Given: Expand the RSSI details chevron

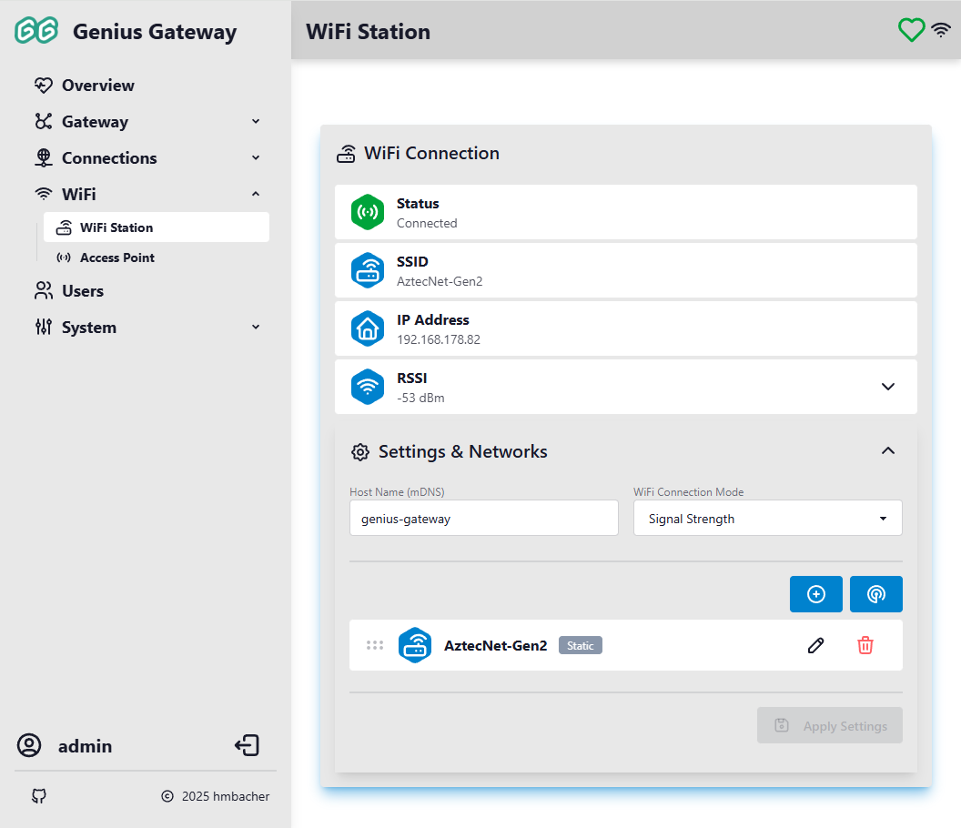Looking at the screenshot, I should coord(888,387).
